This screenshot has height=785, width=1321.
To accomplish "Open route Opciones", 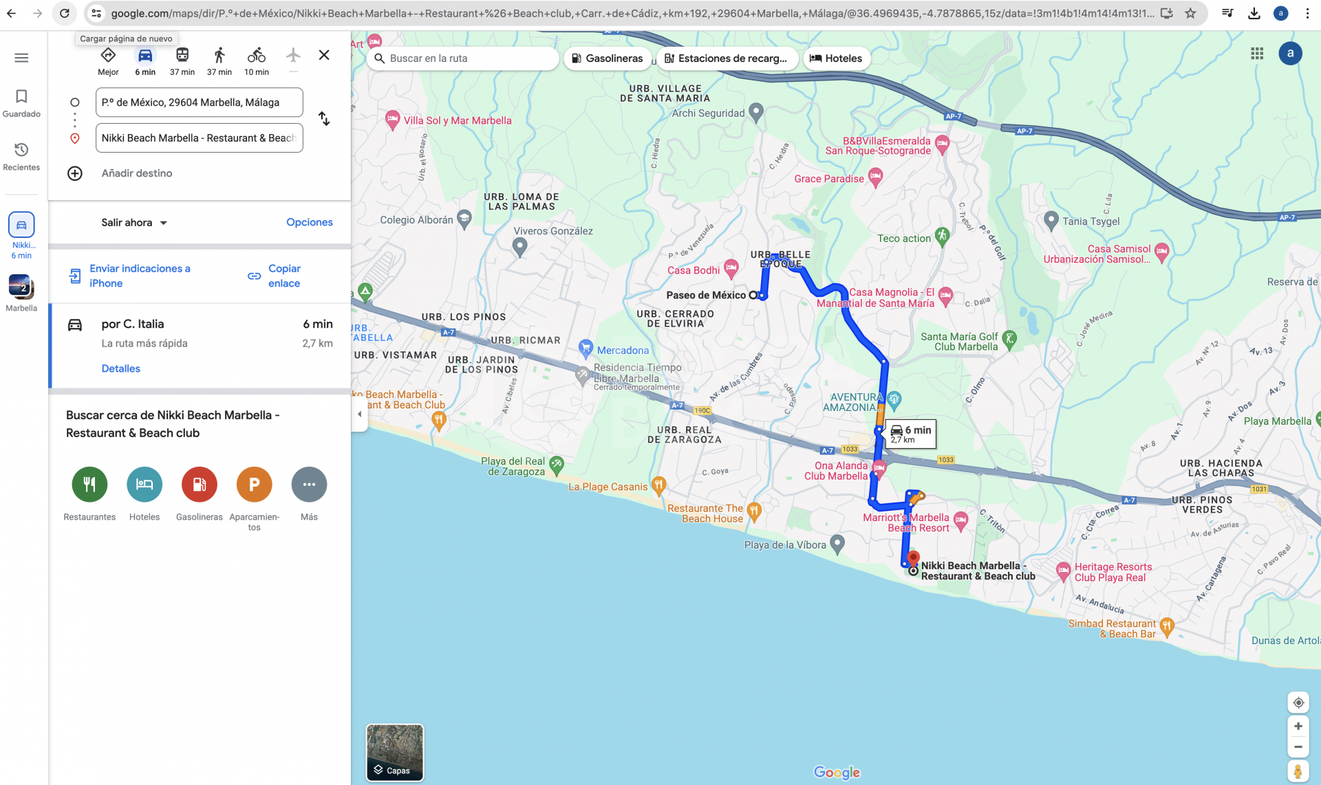I will tap(310, 222).
